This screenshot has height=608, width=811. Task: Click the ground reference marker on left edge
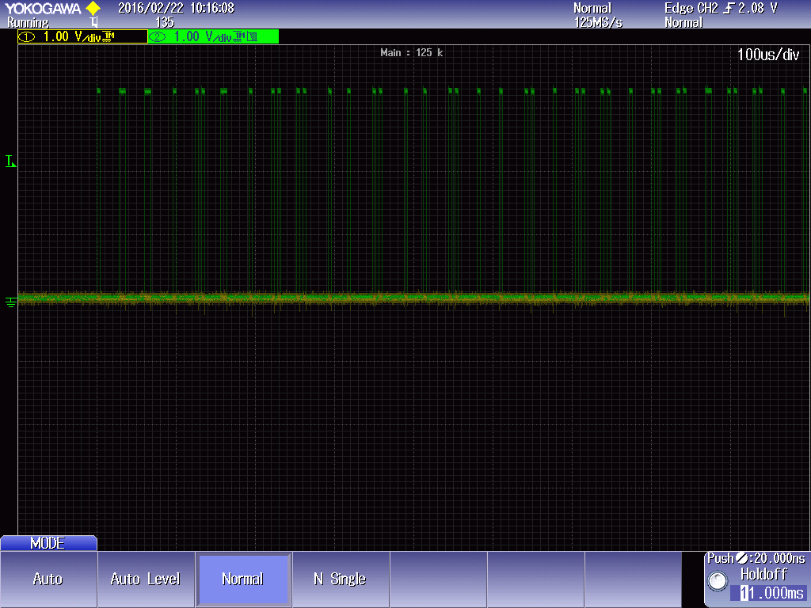pyautogui.click(x=10, y=302)
